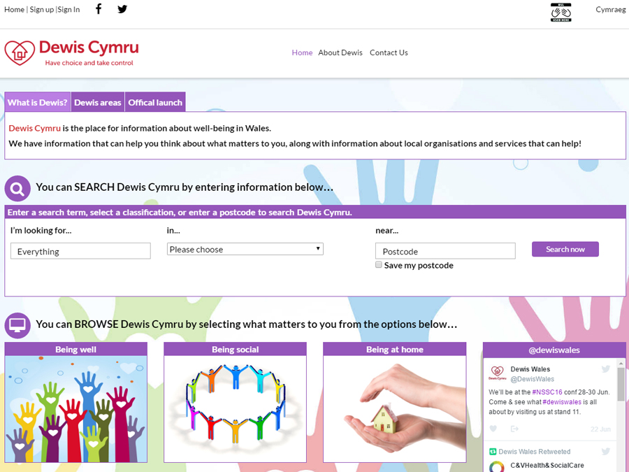Switch language with the Cymraeg link
The image size is (629, 472).
(x=611, y=9)
